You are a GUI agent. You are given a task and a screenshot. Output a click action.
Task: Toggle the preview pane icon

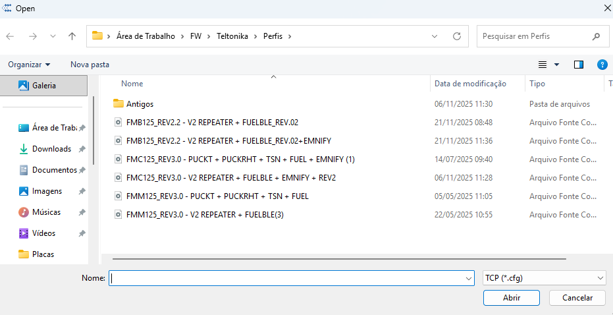pos(579,65)
